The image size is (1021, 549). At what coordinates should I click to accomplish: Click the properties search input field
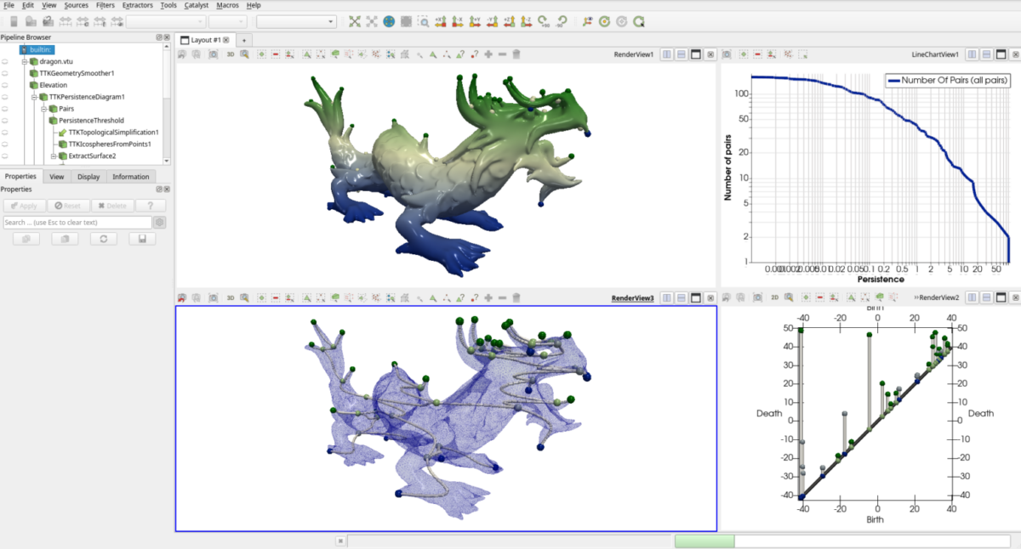(77, 223)
